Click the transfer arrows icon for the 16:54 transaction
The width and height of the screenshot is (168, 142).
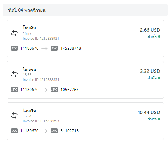click(x=14, y=116)
